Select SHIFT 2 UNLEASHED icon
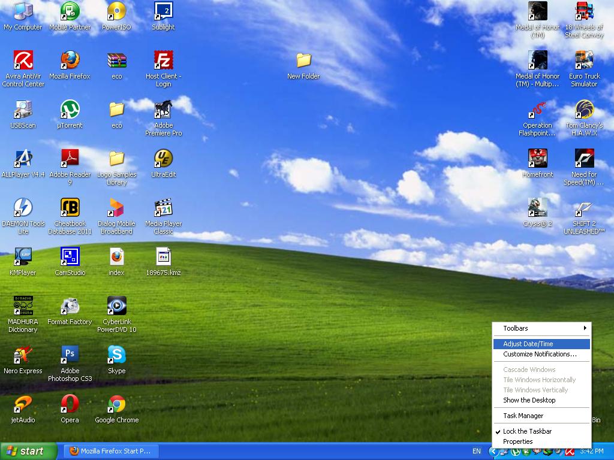 (x=584, y=216)
